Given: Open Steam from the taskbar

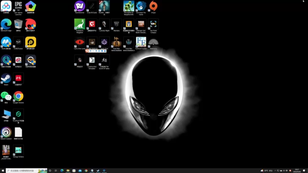Looking at the screenshot, I should pos(98,171).
